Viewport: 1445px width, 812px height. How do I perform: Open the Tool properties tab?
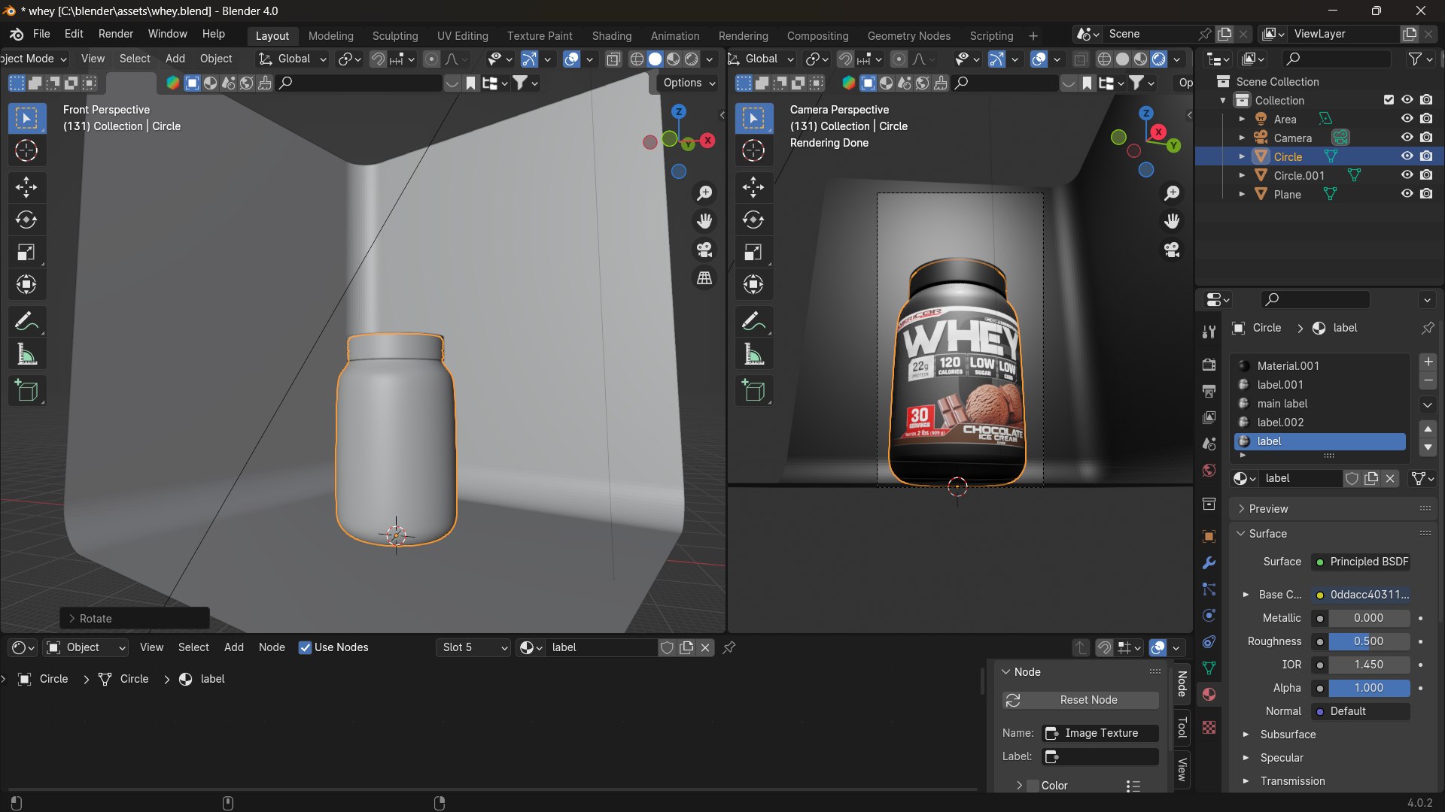point(1209,332)
